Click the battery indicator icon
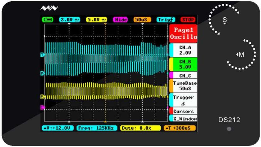The image size is (261, 147). (x=48, y=20)
